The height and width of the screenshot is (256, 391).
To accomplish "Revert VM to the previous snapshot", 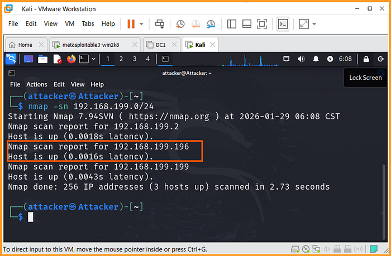I will coord(195,24).
